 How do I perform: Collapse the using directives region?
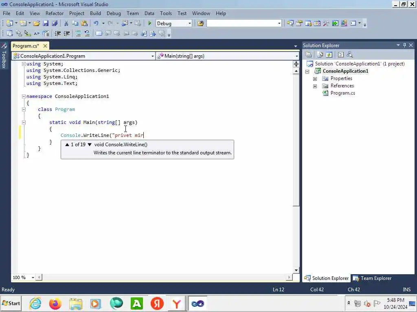click(x=24, y=64)
